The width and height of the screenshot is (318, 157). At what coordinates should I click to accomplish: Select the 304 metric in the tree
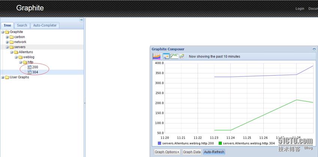tap(35, 72)
